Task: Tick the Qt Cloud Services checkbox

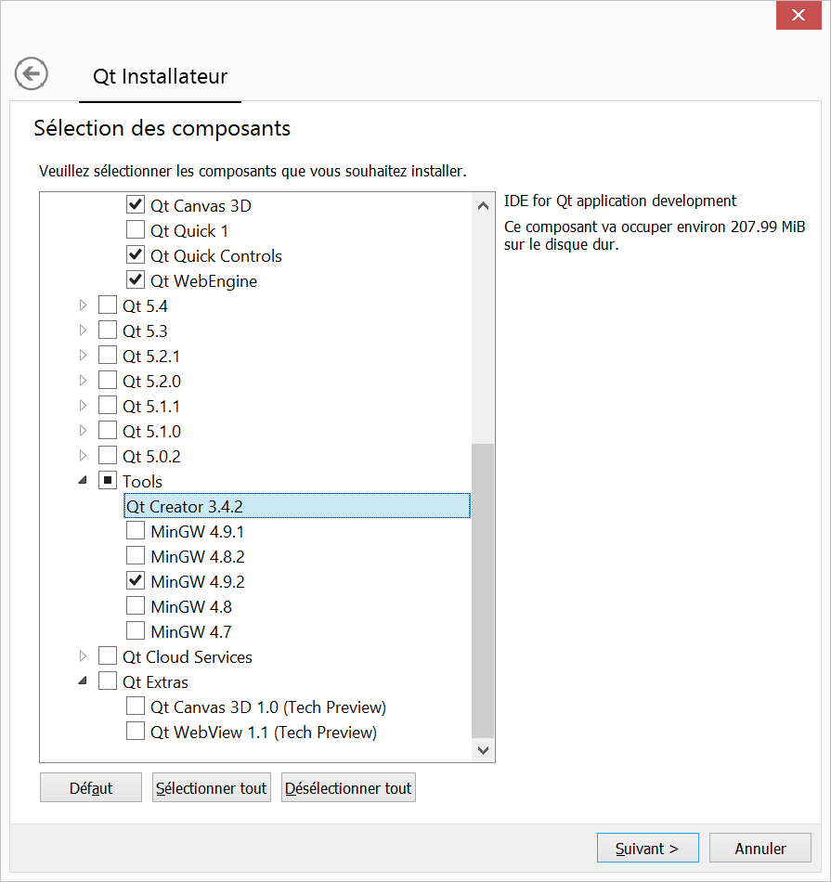Action: coord(108,655)
